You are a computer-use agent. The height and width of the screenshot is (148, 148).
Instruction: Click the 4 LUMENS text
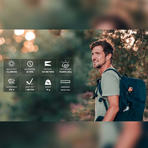(x=12, y=72)
